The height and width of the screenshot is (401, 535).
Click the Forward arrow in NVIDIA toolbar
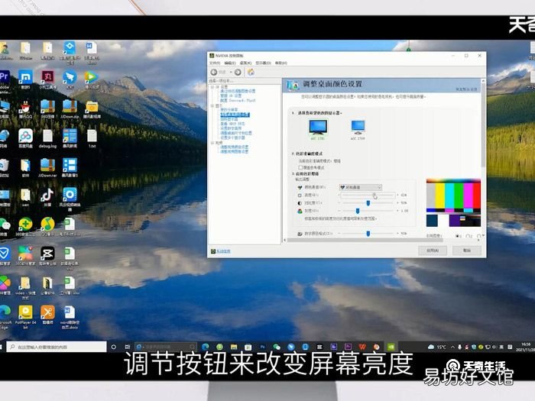238,72
